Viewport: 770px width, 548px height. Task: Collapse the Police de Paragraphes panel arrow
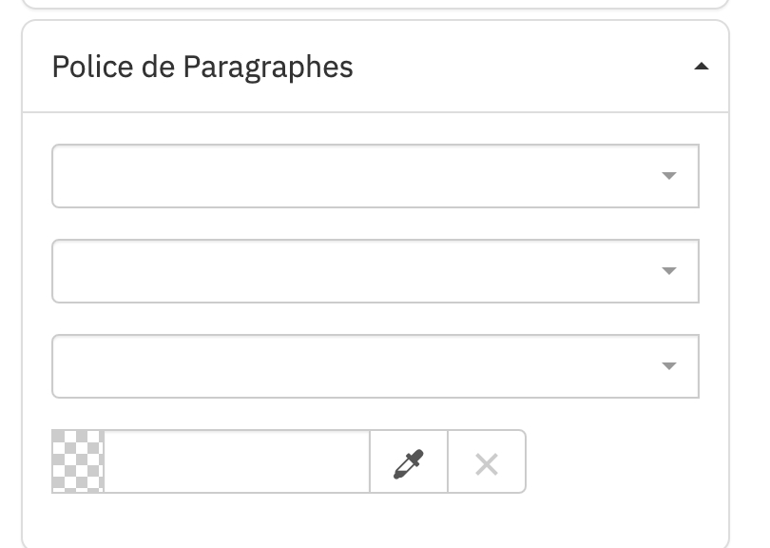(x=702, y=67)
